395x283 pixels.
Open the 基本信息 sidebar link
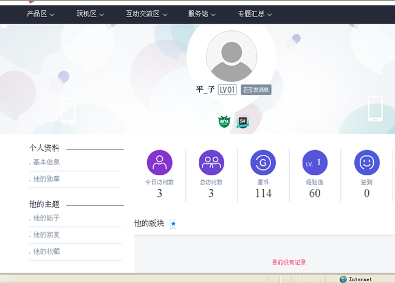click(47, 162)
